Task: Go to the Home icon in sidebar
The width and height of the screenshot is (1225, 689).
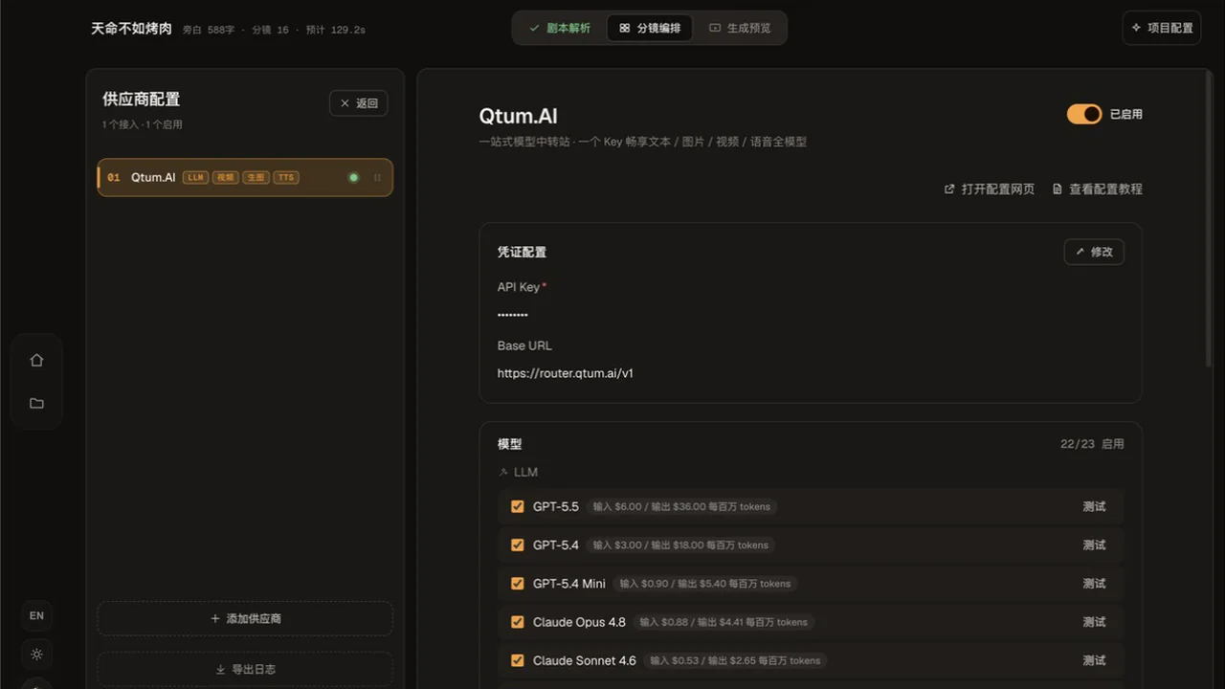Action: [36, 361]
